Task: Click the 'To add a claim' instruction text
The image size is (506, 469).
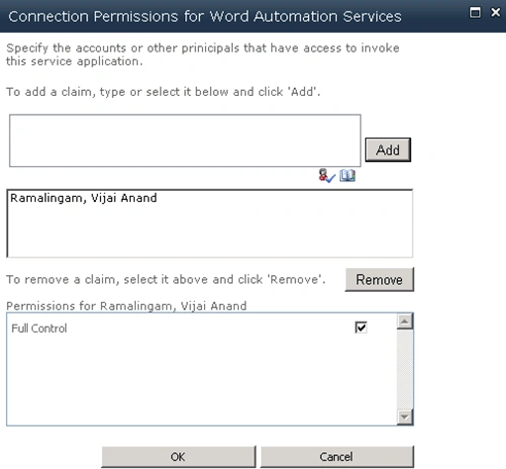Action: (x=163, y=92)
